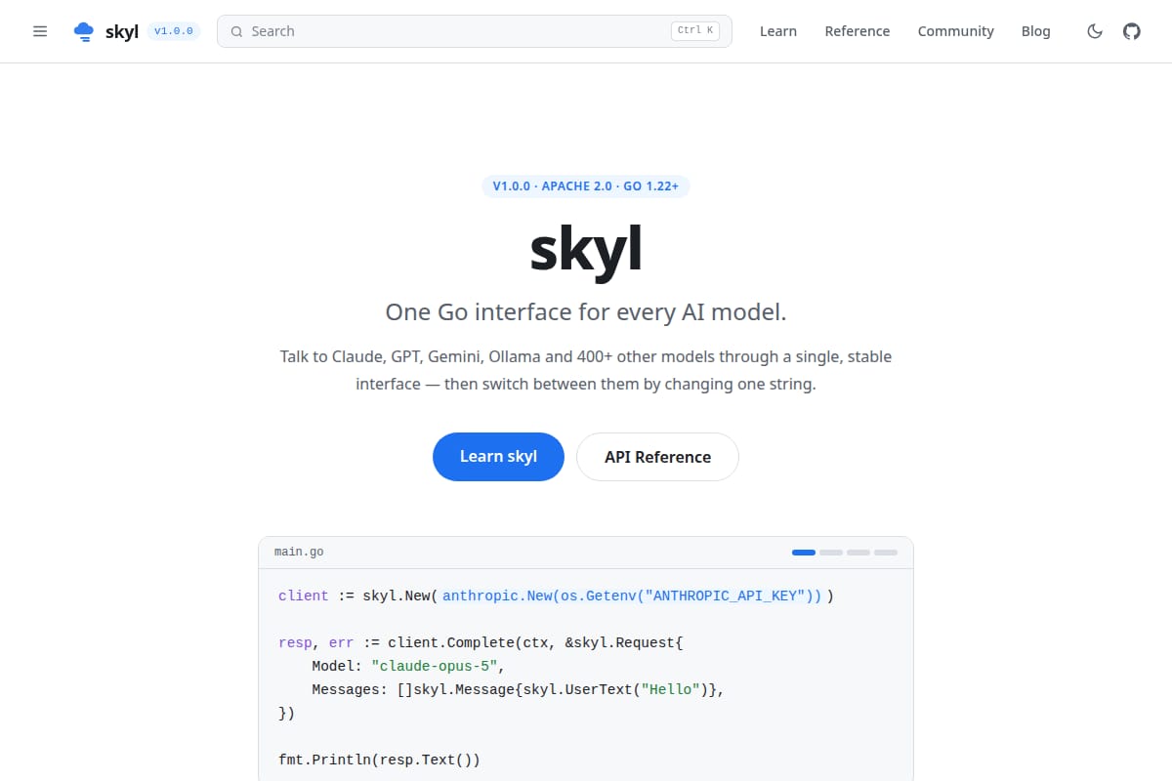Image resolution: width=1172 pixels, height=781 pixels.
Task: Open the GitHub repository icon
Action: [x=1132, y=31]
